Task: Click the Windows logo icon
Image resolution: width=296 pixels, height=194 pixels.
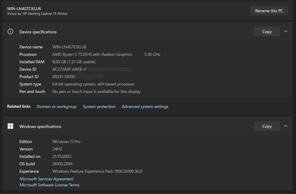Action: [10, 126]
